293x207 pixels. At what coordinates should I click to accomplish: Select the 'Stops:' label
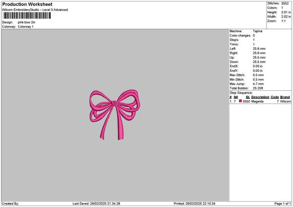[x=234, y=40]
